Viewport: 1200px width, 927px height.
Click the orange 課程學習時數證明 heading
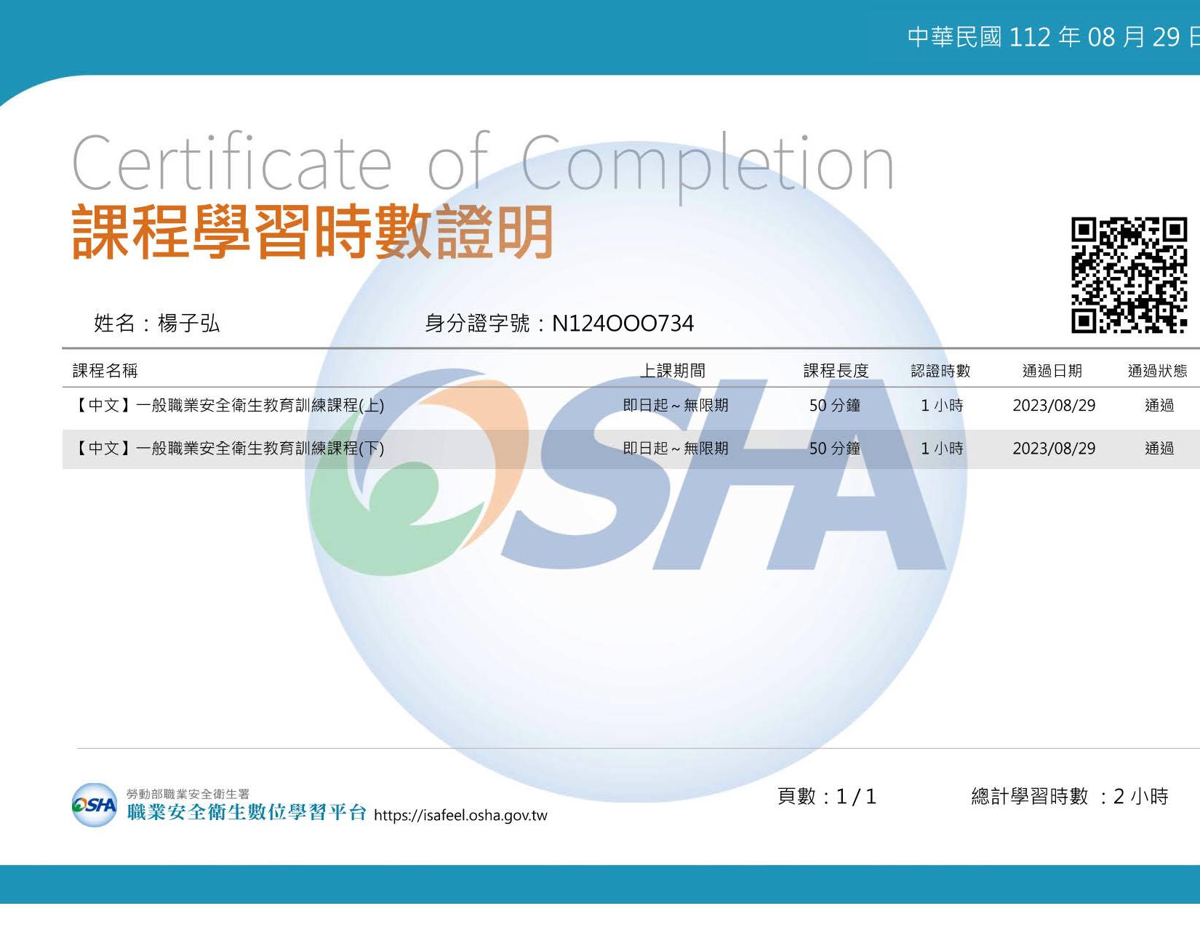tap(313, 233)
